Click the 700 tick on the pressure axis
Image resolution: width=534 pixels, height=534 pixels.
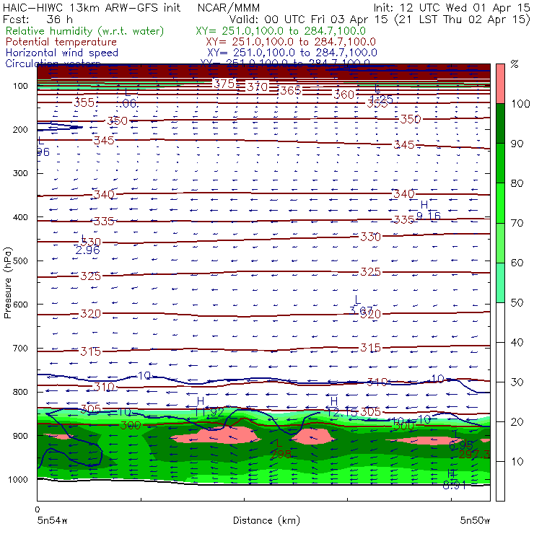point(20,348)
